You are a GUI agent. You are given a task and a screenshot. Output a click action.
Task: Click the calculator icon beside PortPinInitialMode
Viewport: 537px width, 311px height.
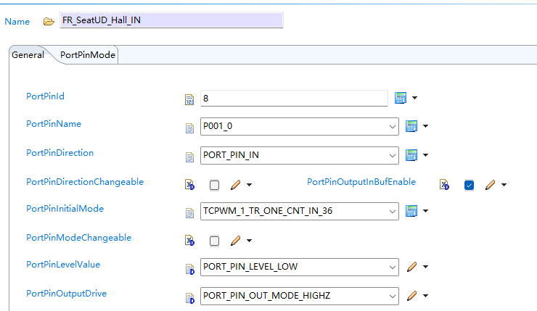click(411, 211)
